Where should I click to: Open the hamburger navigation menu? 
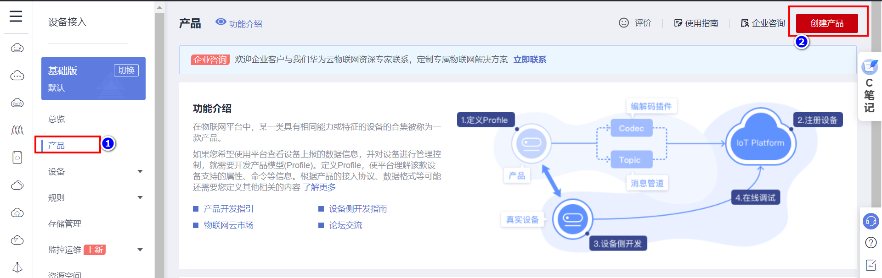point(16,16)
